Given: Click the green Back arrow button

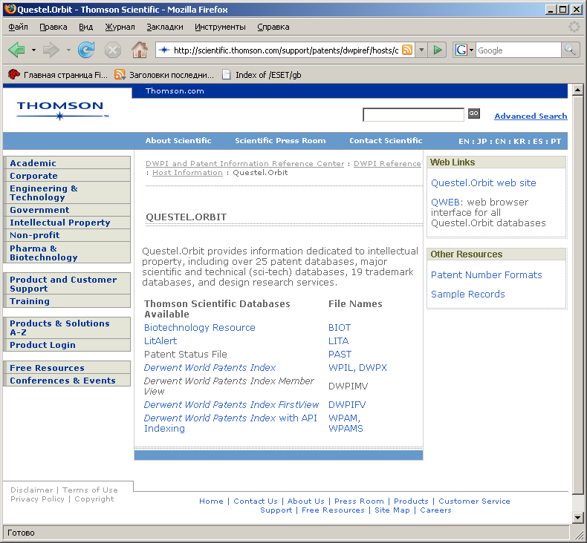Looking at the screenshot, I should (x=17, y=50).
